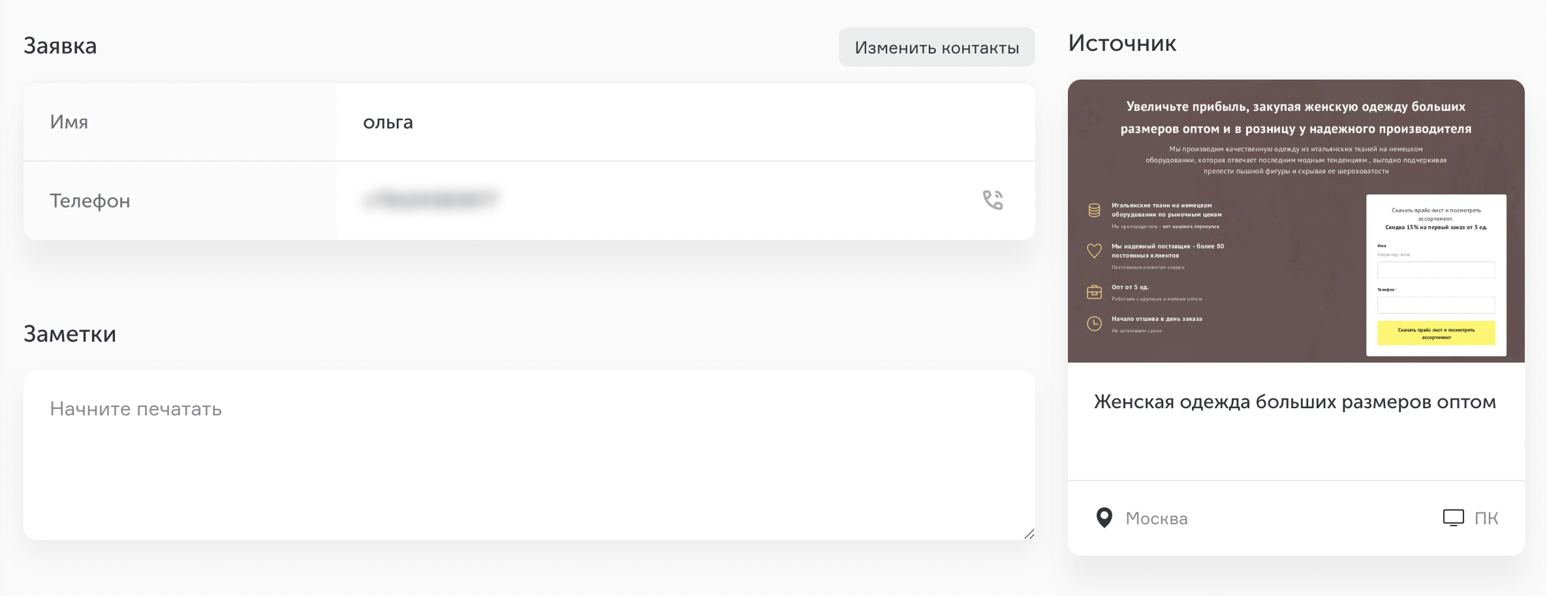
Task: Open the landing page screenshot thumbnail
Action: 1296,221
